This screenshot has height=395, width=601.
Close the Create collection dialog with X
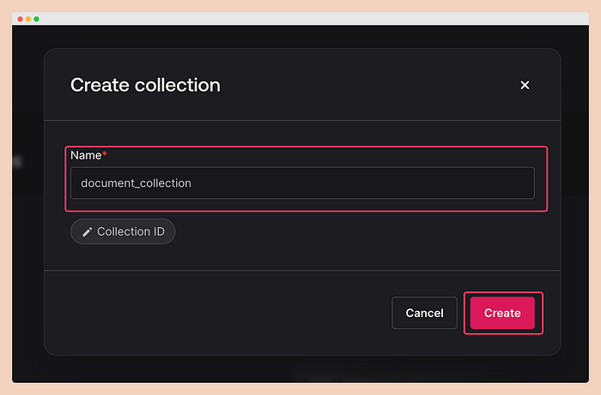[525, 85]
